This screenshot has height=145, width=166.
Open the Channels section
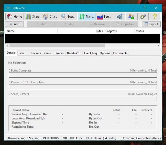[50, 17]
